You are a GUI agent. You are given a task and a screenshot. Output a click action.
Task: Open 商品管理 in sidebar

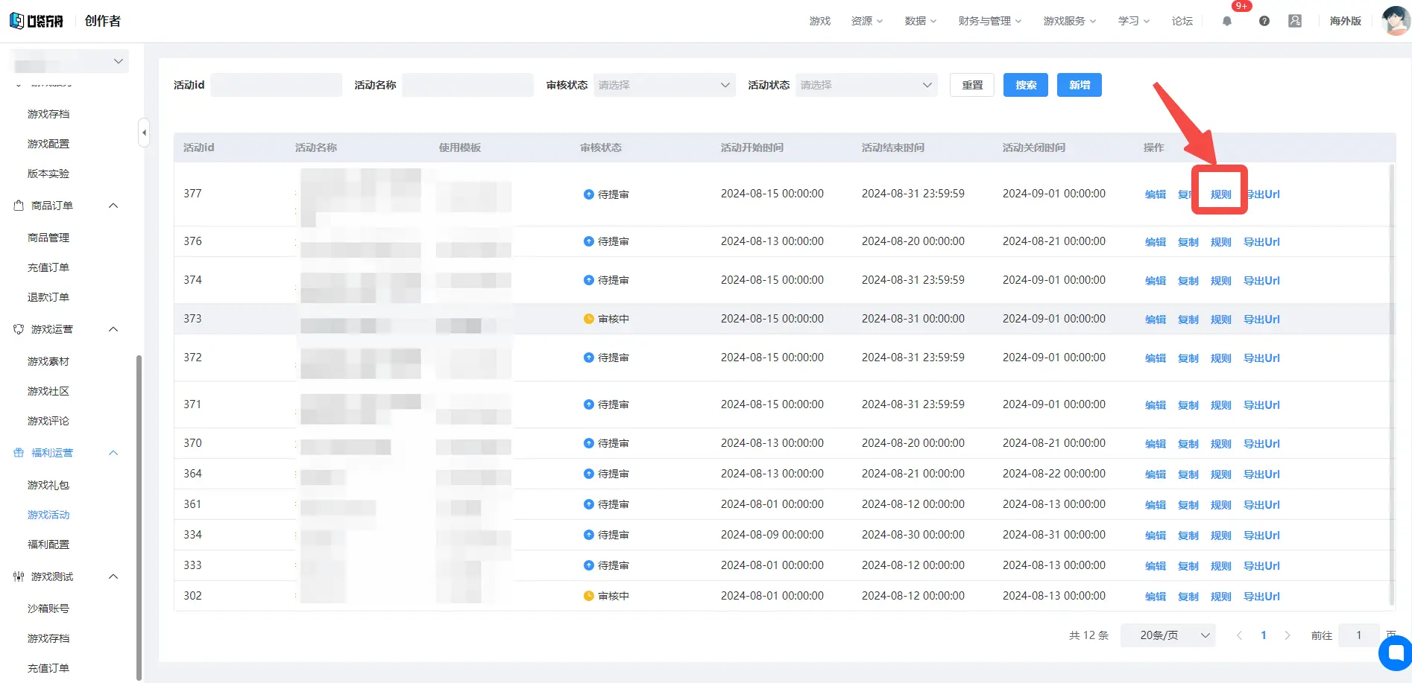(x=48, y=238)
